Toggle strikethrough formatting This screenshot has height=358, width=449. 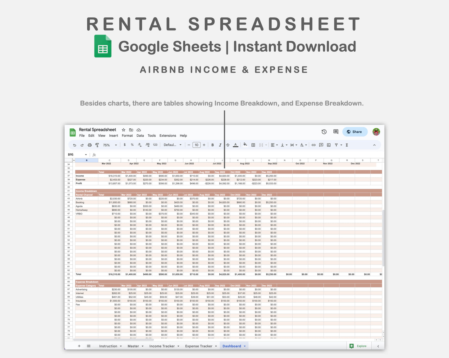pos(228,145)
